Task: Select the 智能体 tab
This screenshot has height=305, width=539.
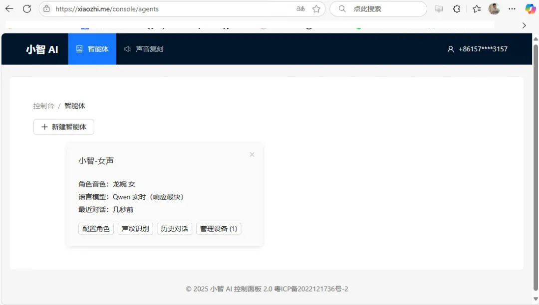Action: point(92,49)
